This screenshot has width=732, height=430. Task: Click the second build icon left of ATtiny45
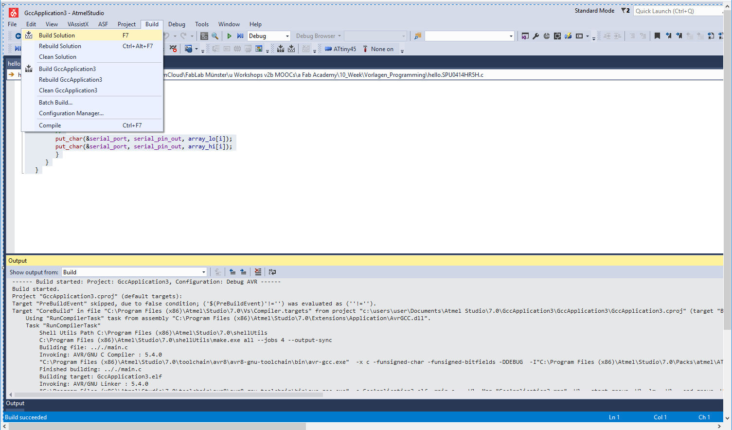(291, 49)
